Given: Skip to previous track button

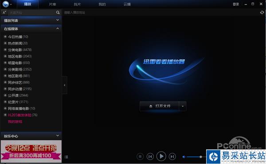Looking at the screenshot, I should coord(150,156).
